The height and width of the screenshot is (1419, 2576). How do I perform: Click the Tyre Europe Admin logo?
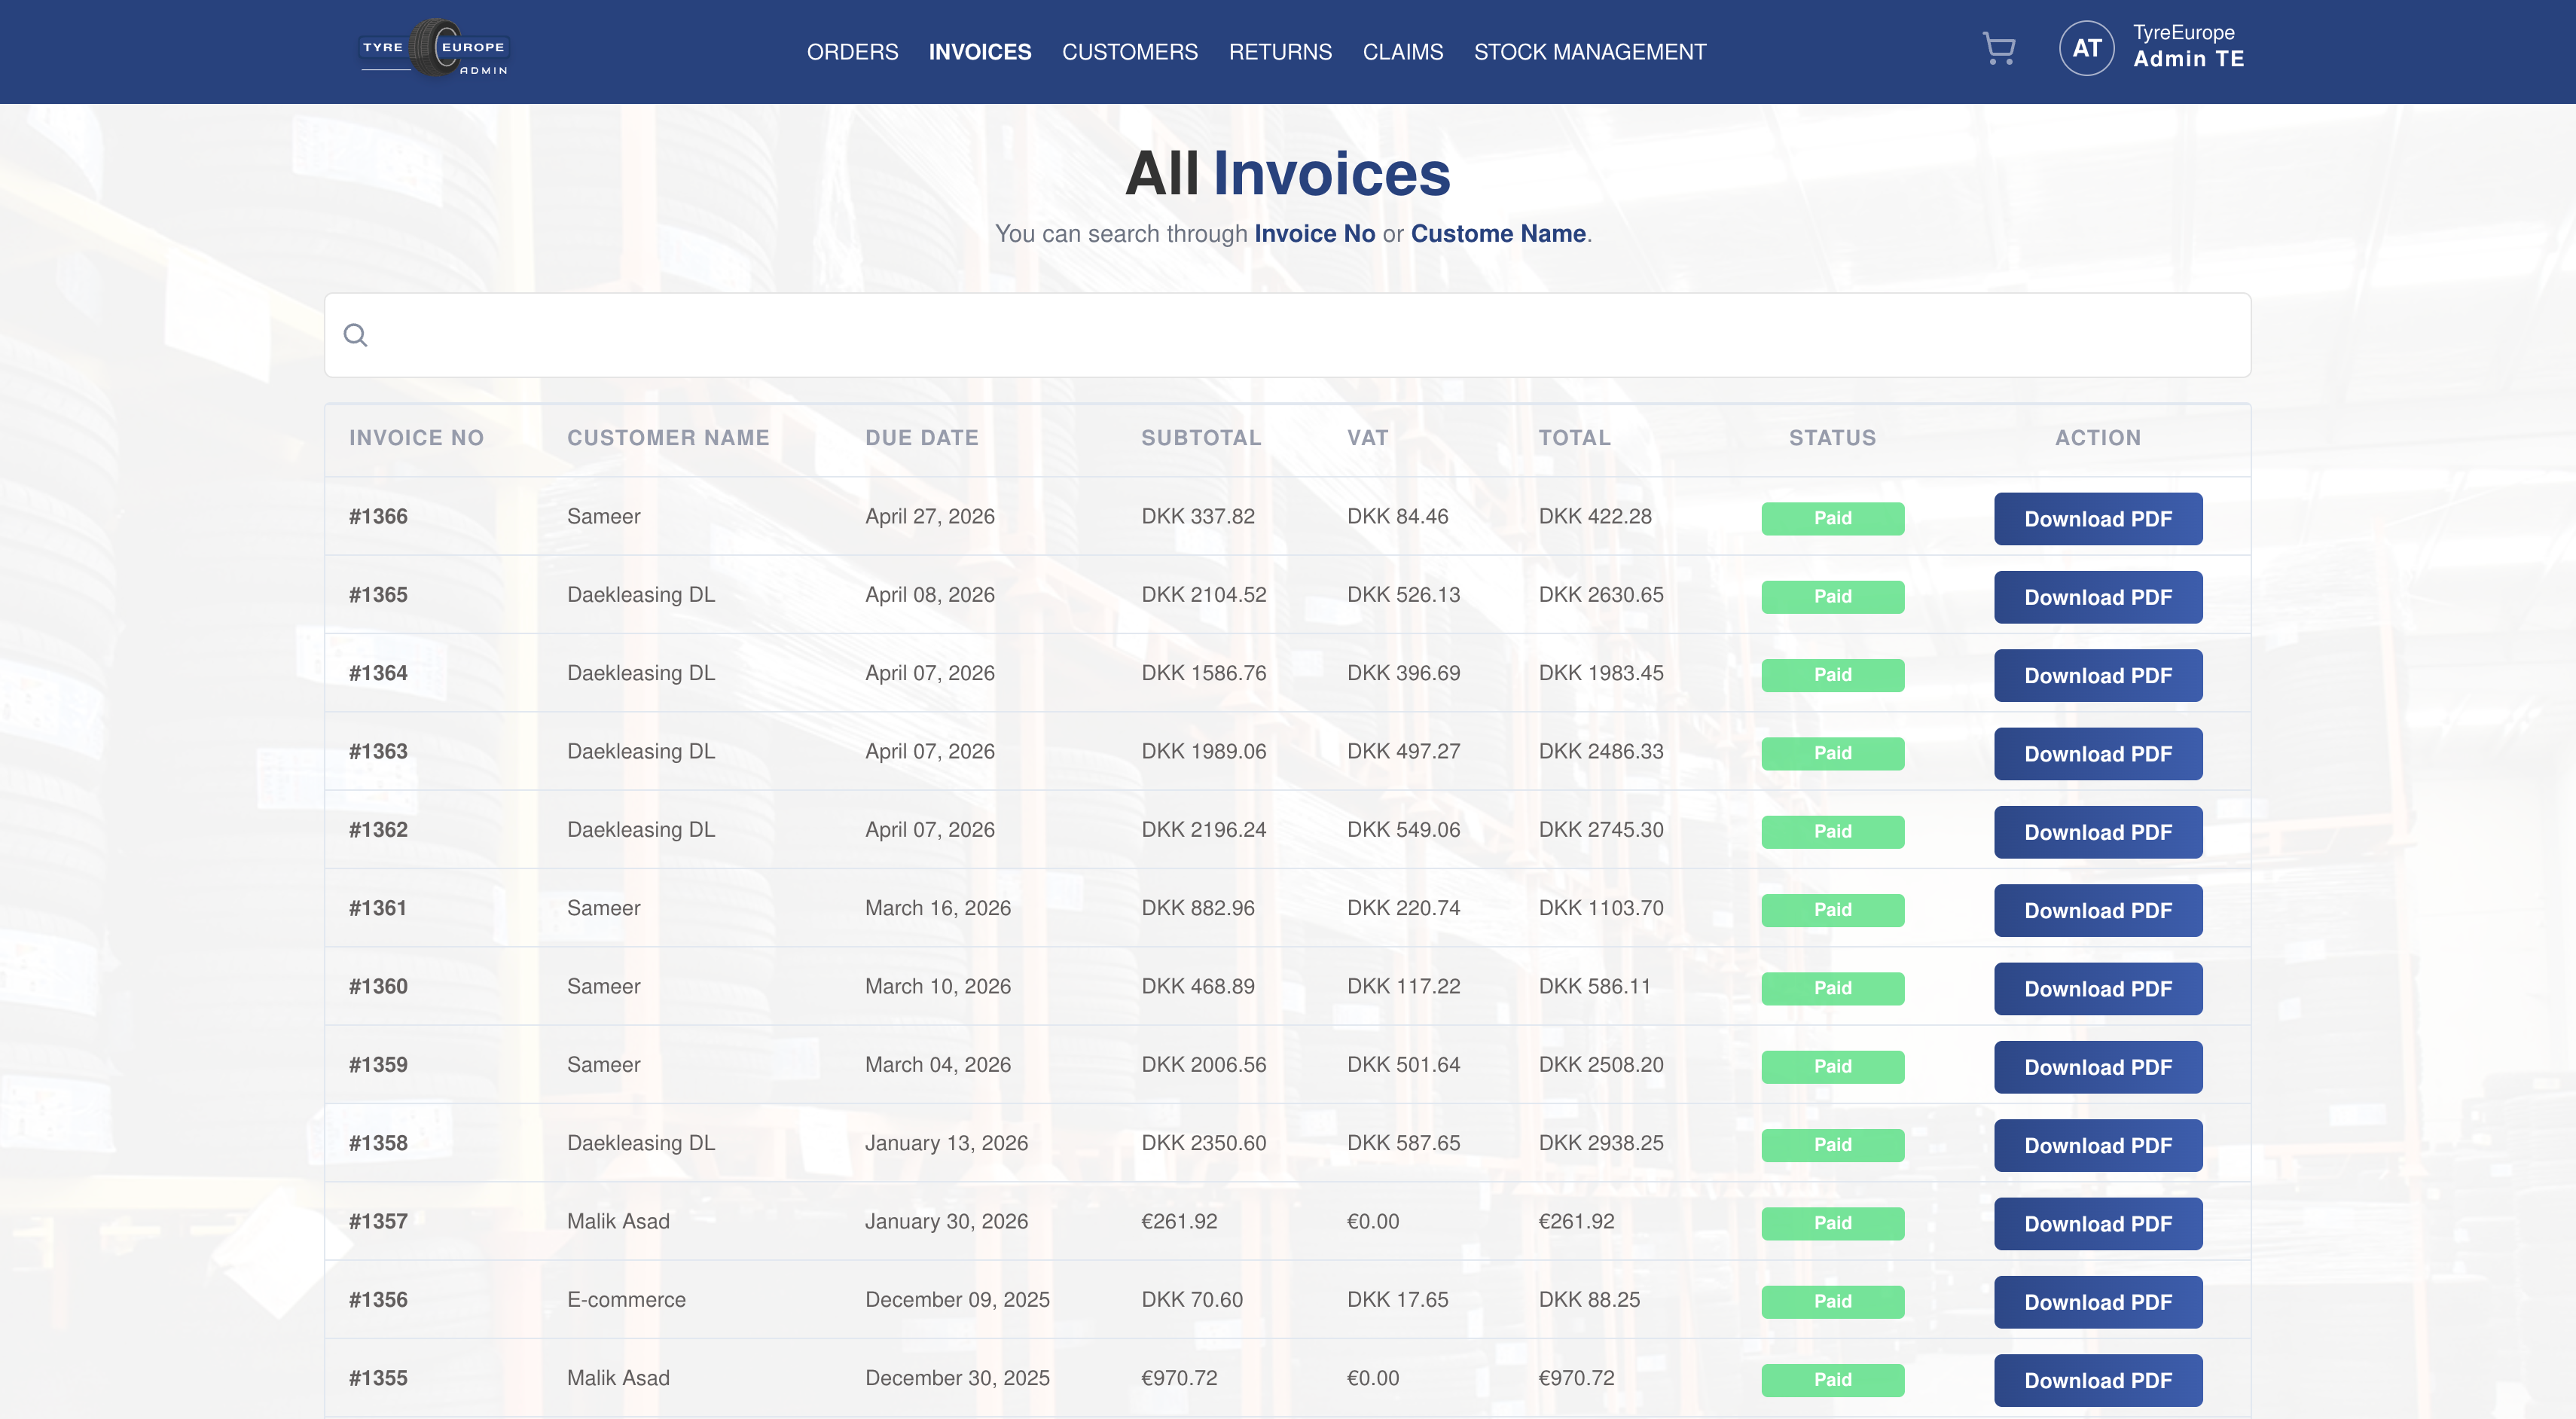click(434, 48)
